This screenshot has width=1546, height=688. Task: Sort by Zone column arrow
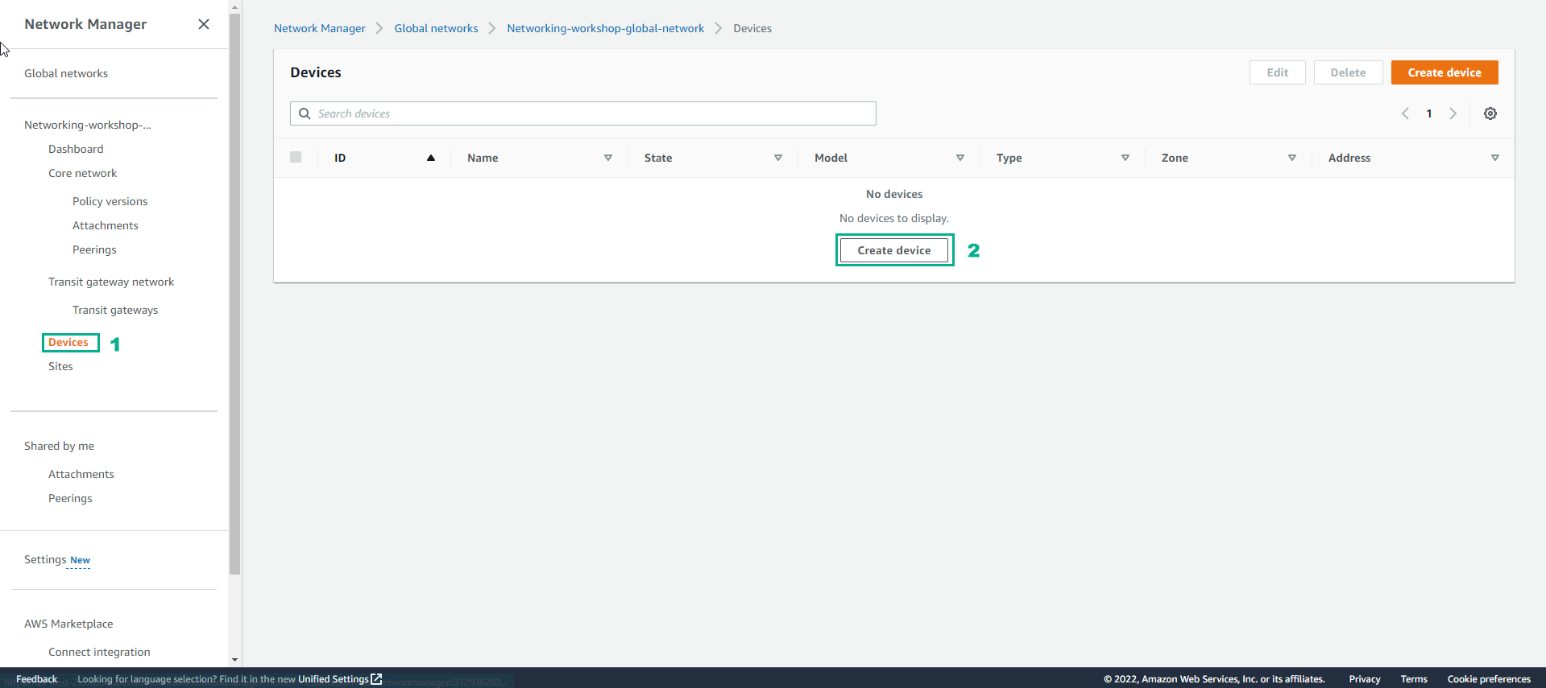[1292, 158]
